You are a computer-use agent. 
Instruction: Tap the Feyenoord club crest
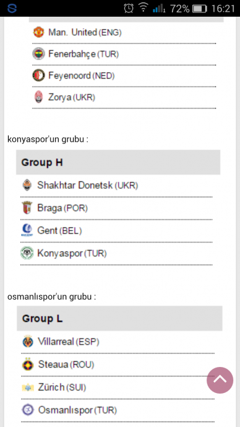click(x=38, y=75)
